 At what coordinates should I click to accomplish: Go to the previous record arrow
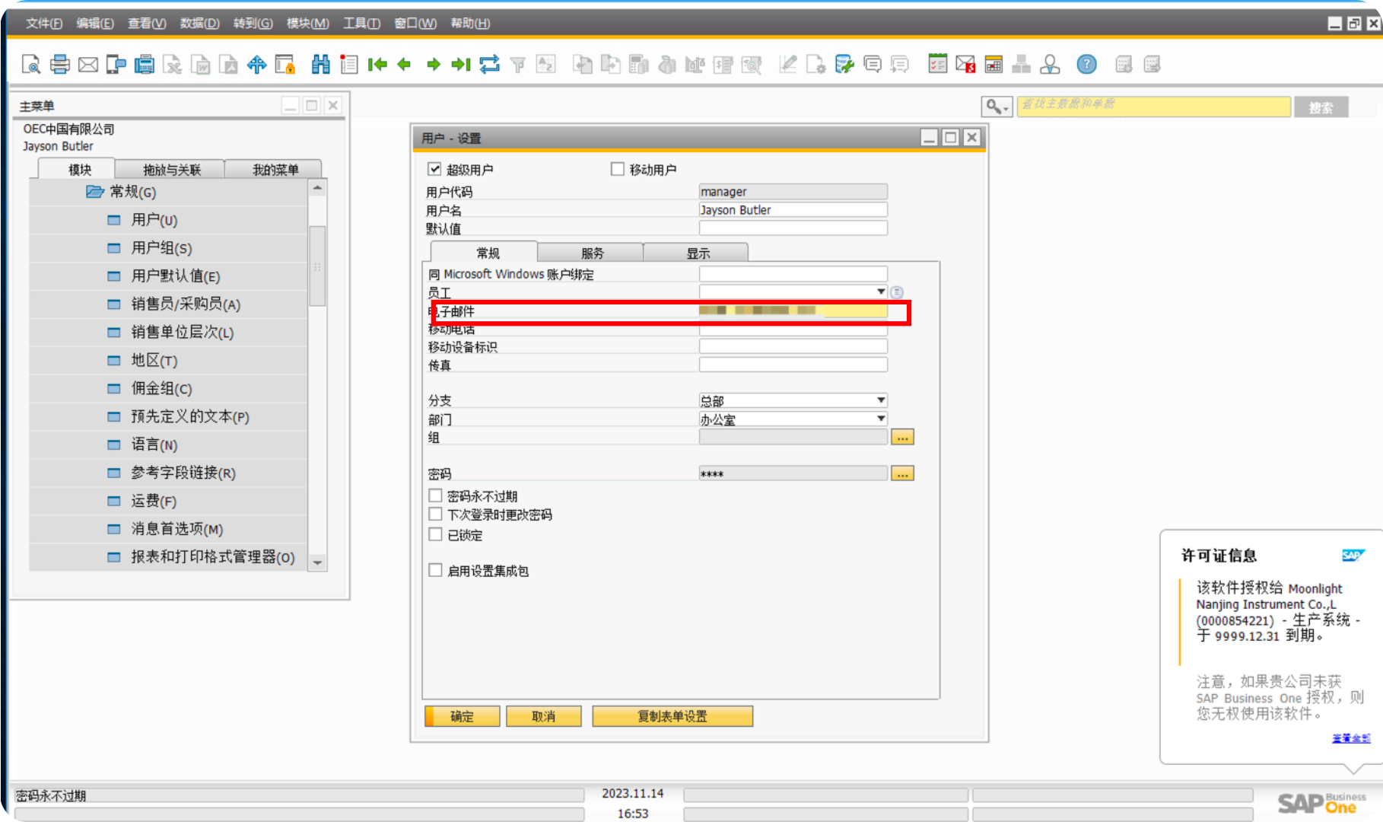point(405,65)
